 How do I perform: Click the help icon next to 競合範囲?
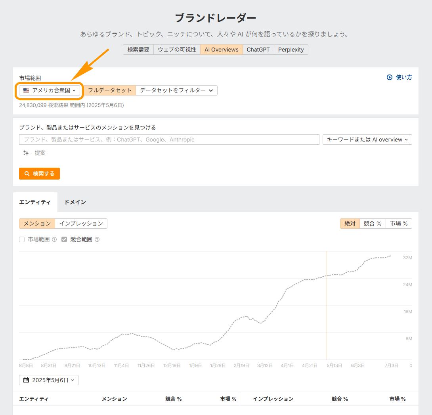(x=97, y=239)
